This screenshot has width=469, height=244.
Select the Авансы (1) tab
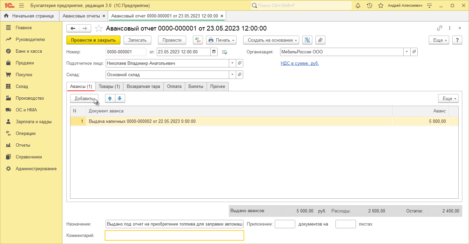tap(81, 86)
